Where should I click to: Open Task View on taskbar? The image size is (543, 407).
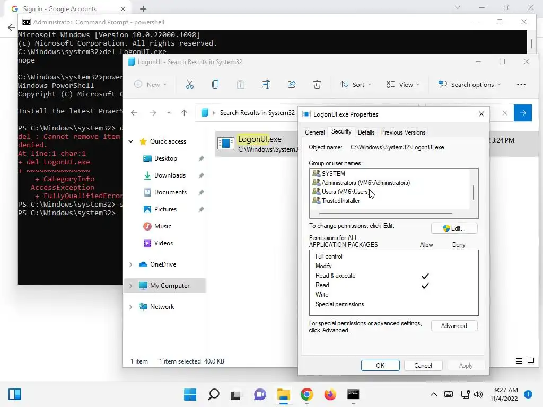[236, 394]
